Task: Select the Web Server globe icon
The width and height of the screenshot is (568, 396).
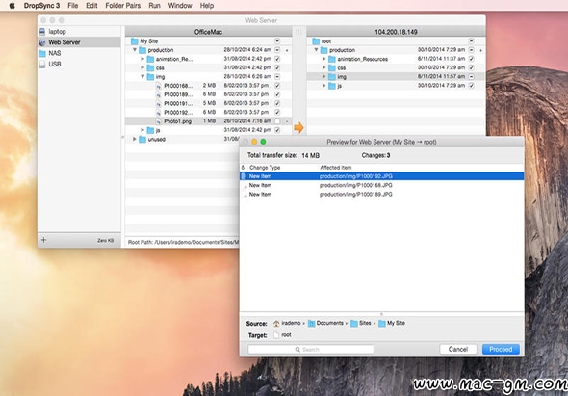Action: (x=42, y=42)
